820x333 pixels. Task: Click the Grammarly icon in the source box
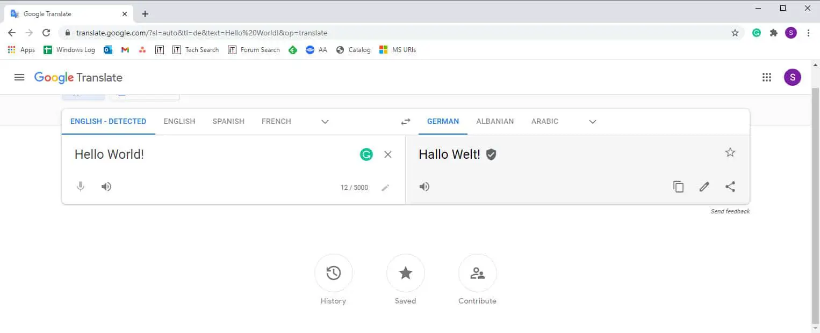coord(366,154)
